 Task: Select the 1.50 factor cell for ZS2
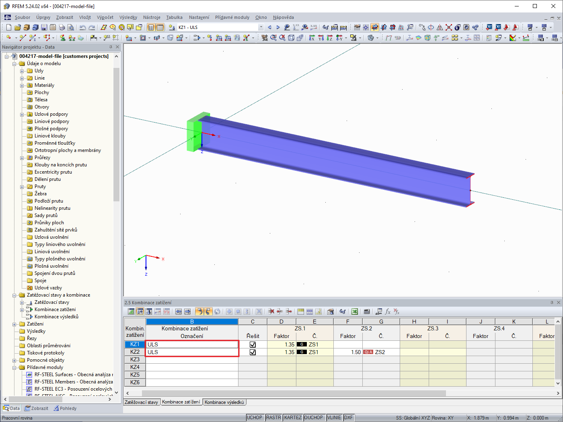(348, 352)
